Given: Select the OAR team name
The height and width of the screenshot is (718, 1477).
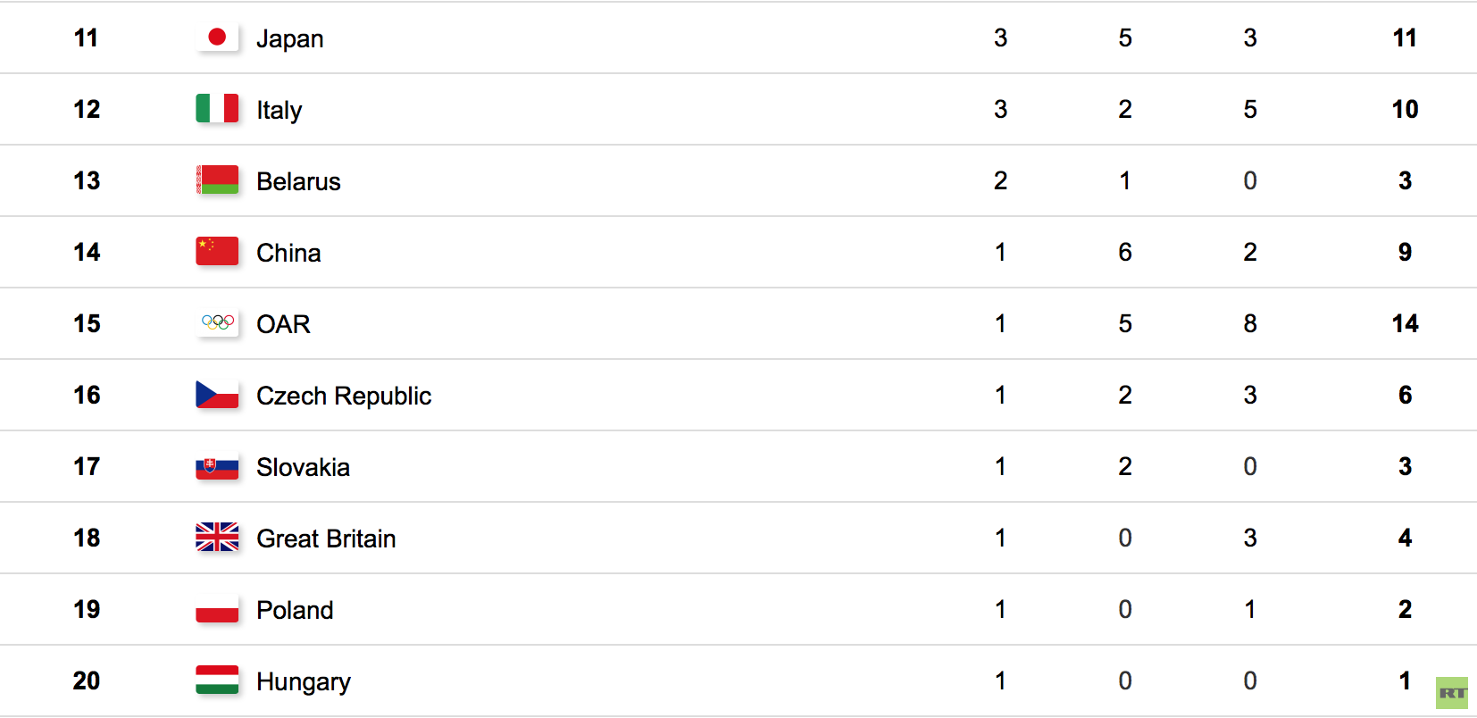Looking at the screenshot, I should click(283, 324).
